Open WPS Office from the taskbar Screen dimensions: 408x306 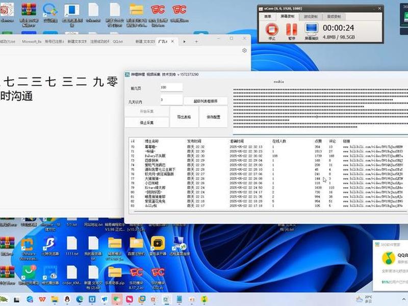pyautogui.click(x=42, y=299)
